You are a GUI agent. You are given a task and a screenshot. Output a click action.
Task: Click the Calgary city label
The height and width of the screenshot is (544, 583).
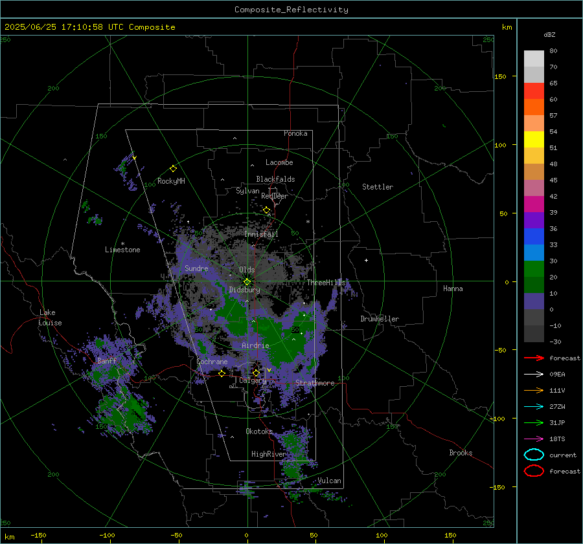(x=253, y=380)
